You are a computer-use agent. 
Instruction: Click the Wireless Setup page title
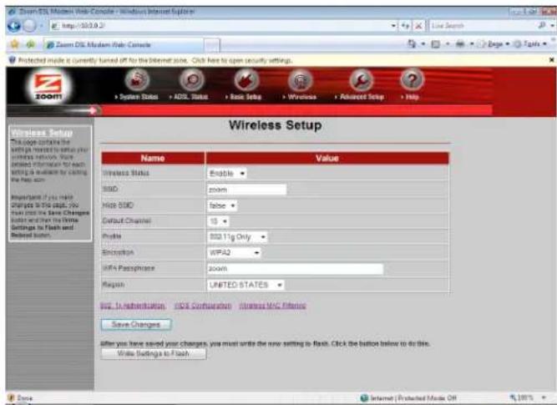click(276, 125)
